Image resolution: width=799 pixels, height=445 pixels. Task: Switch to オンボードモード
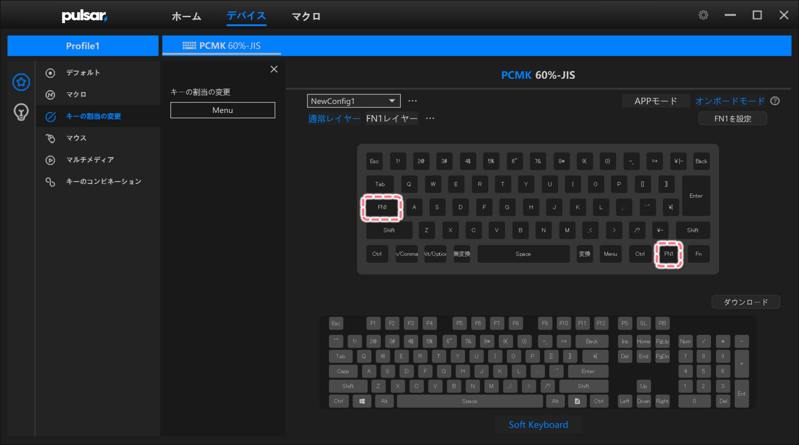click(x=730, y=101)
